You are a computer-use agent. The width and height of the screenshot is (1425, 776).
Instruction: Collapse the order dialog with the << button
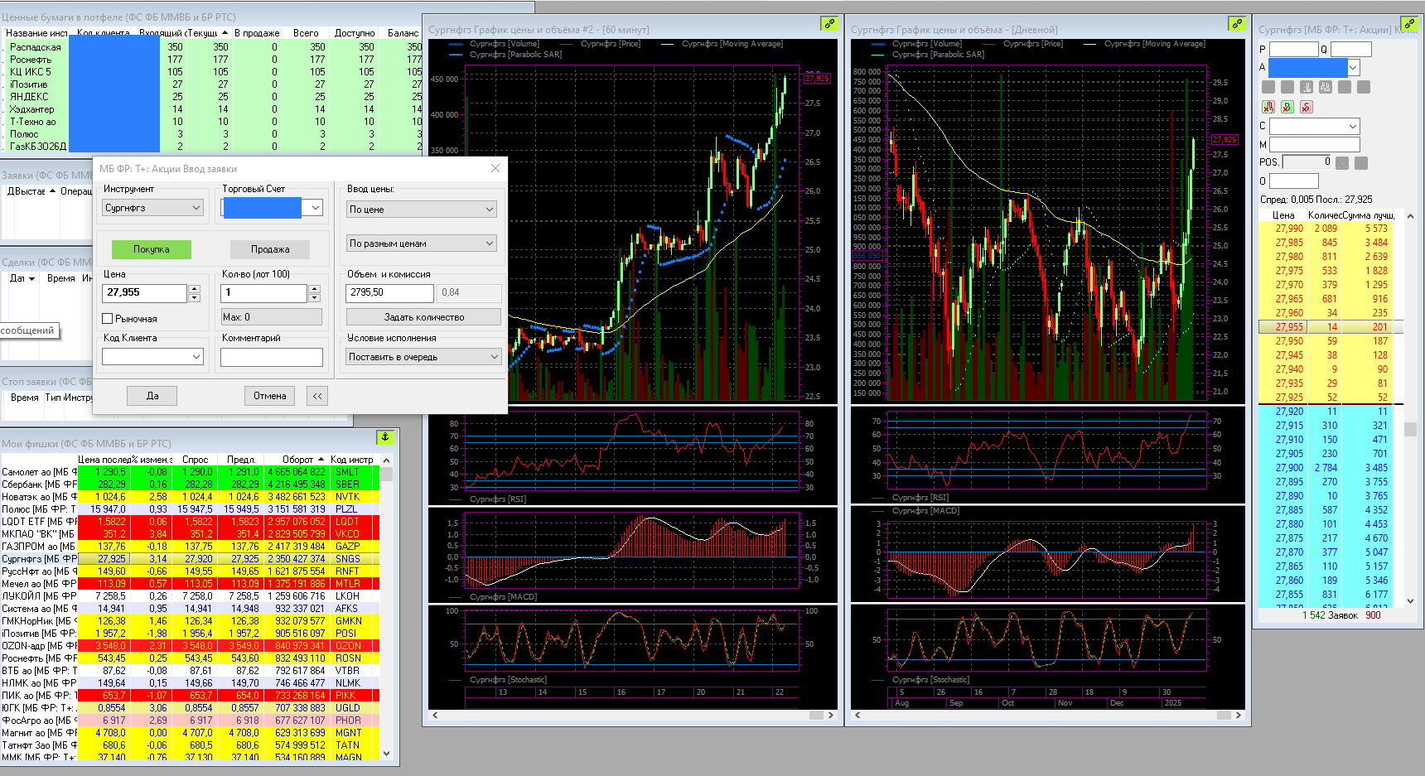pyautogui.click(x=317, y=396)
